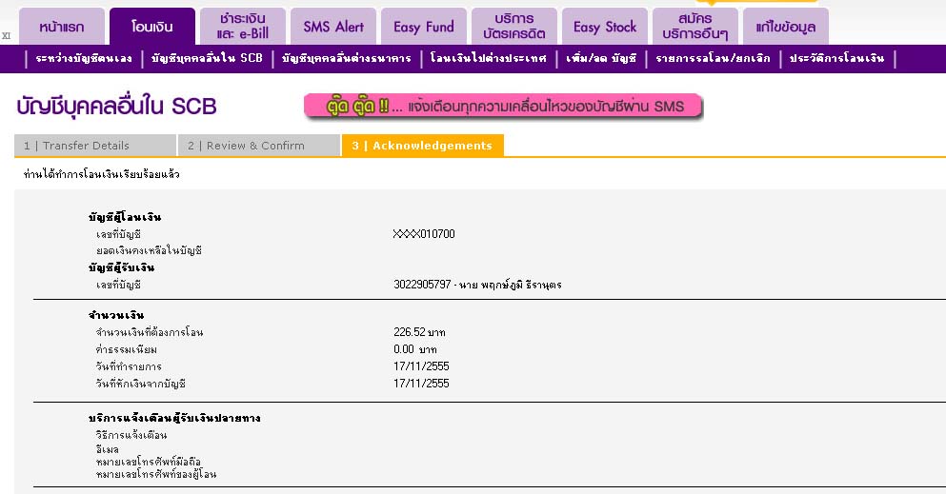This screenshot has width=946, height=494.
Task: Click the บัญชีผู้รับเงิน section heading
Action: (121, 267)
